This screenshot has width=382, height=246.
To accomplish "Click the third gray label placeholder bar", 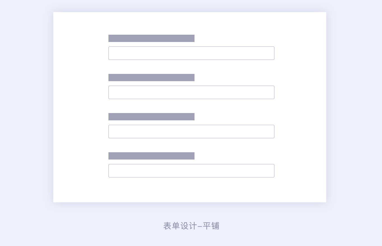I will [151, 117].
